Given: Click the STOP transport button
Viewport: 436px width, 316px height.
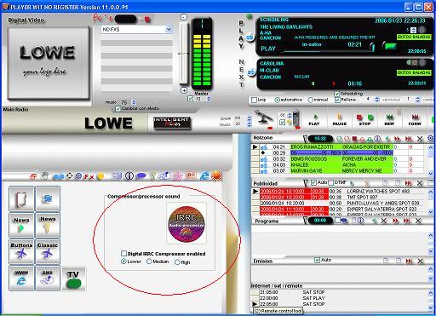Looking at the screenshot, I should [x=364, y=119].
